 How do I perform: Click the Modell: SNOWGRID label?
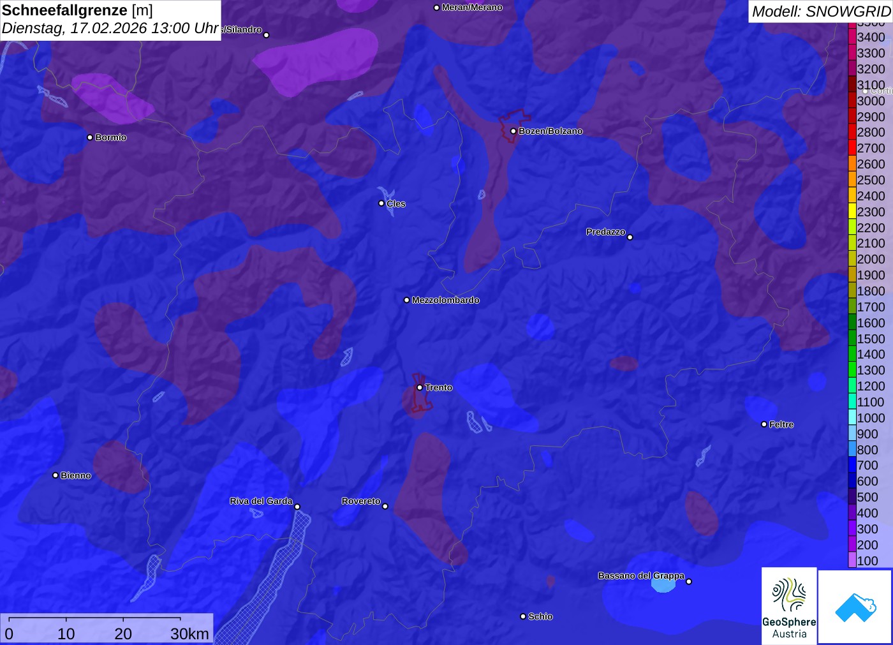coord(821,11)
